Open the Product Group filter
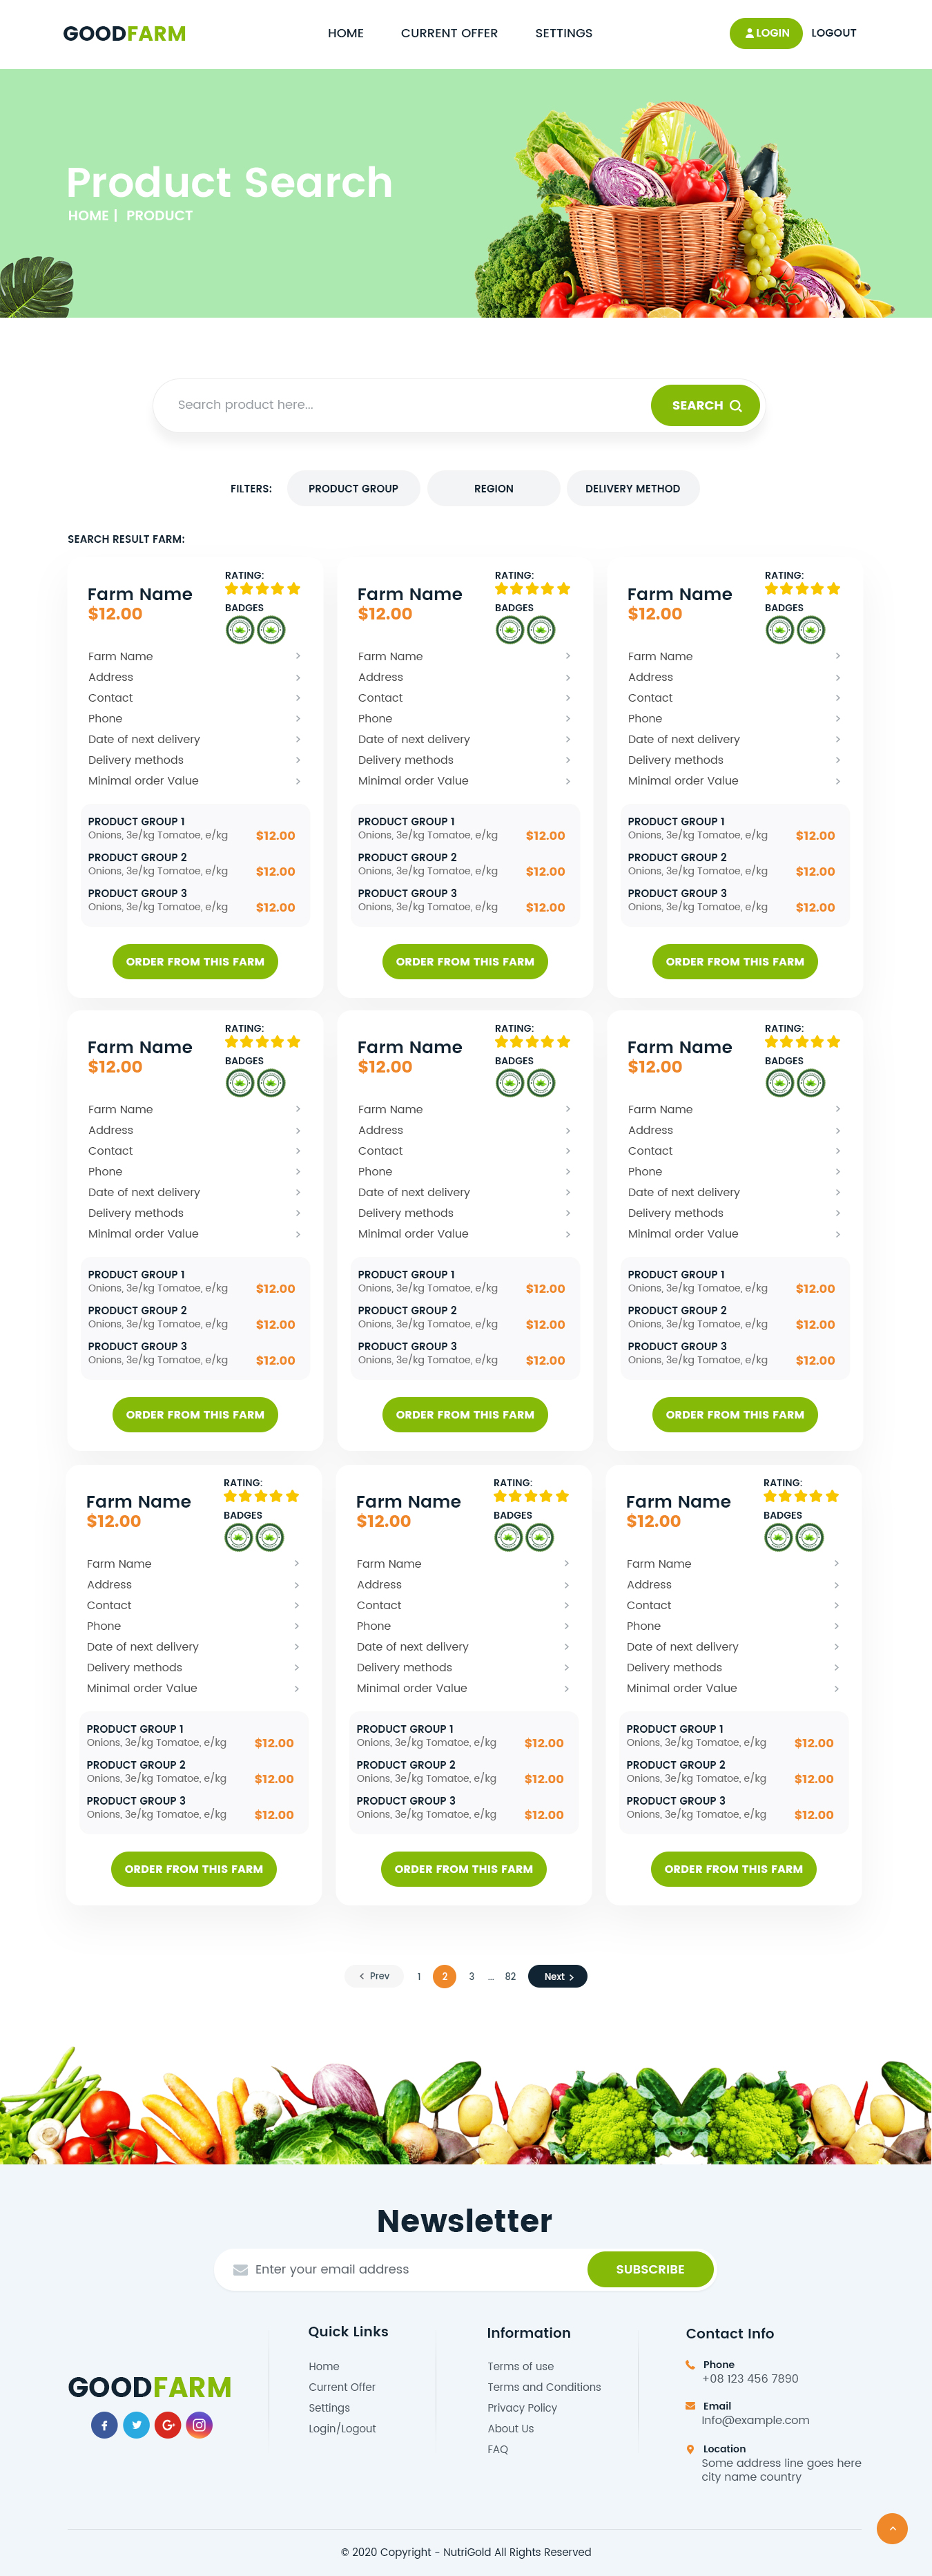Viewport: 932px width, 2576px height. (353, 489)
